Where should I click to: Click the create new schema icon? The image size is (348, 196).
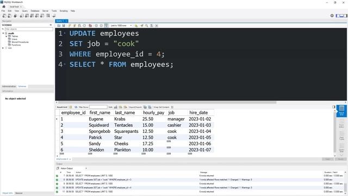[22, 16]
